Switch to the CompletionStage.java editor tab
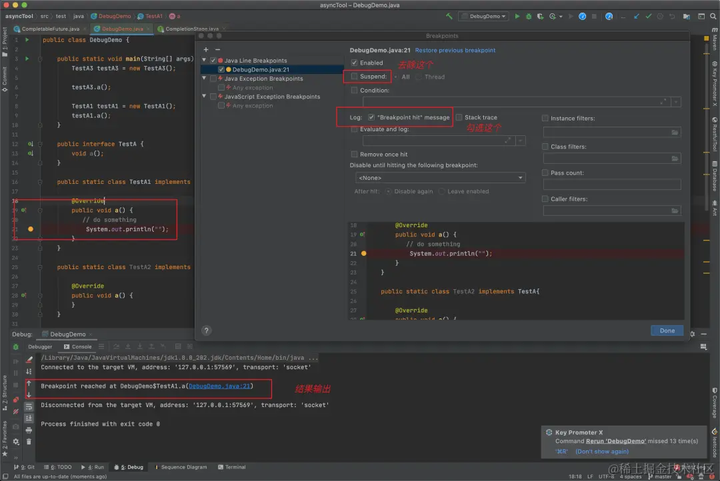Image resolution: width=720 pixels, height=481 pixels. [191, 29]
